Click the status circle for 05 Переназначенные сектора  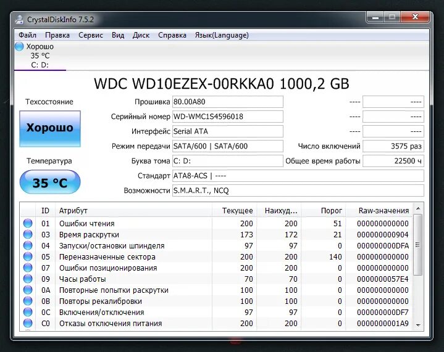tap(28, 256)
